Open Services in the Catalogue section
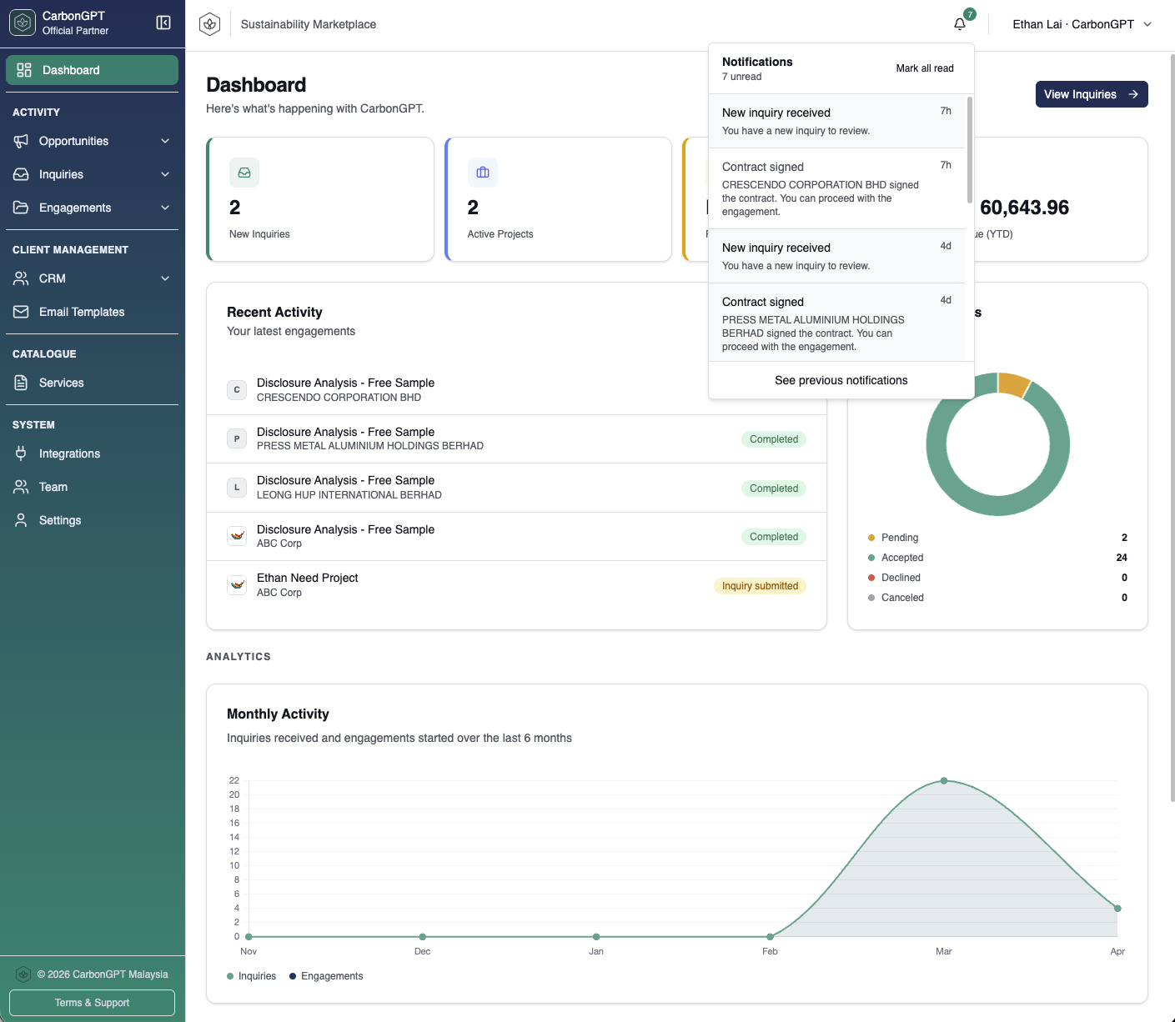1175x1022 pixels. [x=61, y=383]
